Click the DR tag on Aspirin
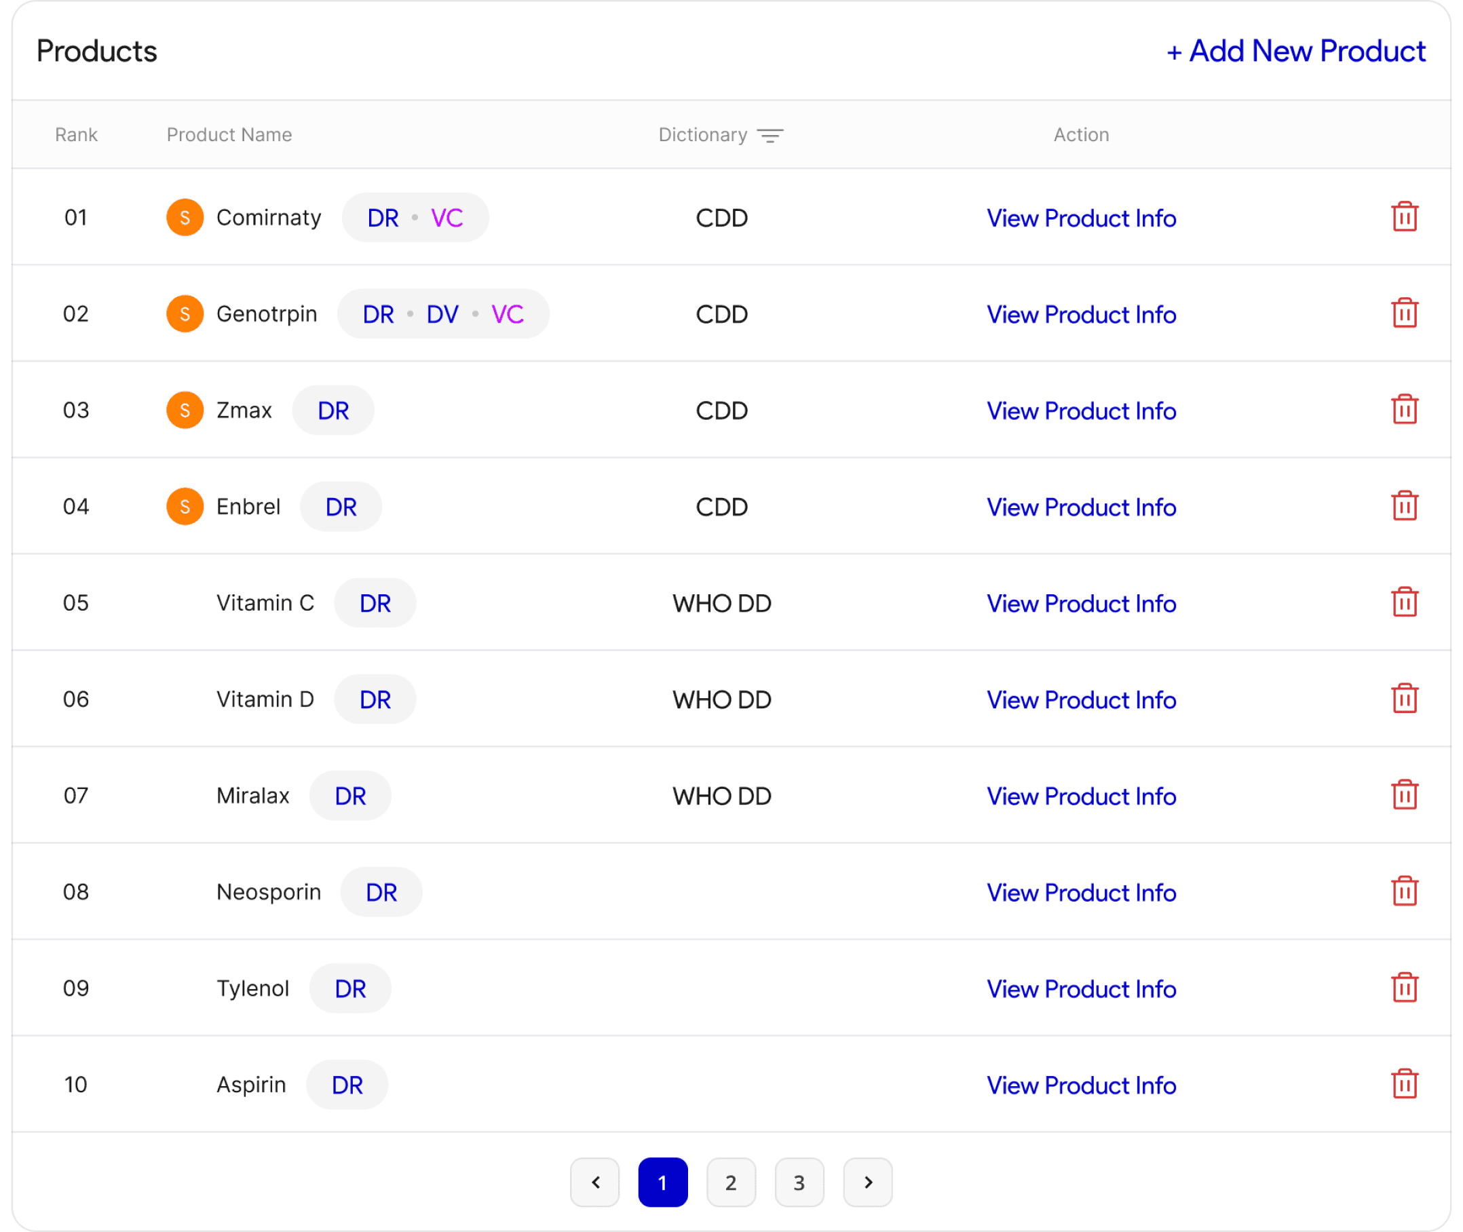1463x1232 pixels. click(x=347, y=1085)
